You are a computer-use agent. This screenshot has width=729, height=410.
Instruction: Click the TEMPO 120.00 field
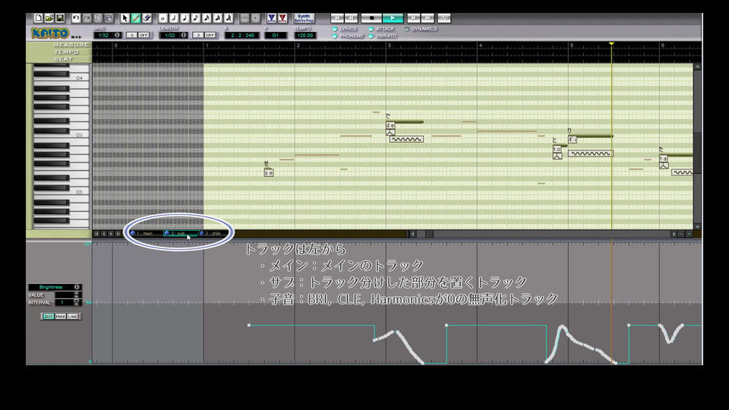tap(305, 36)
